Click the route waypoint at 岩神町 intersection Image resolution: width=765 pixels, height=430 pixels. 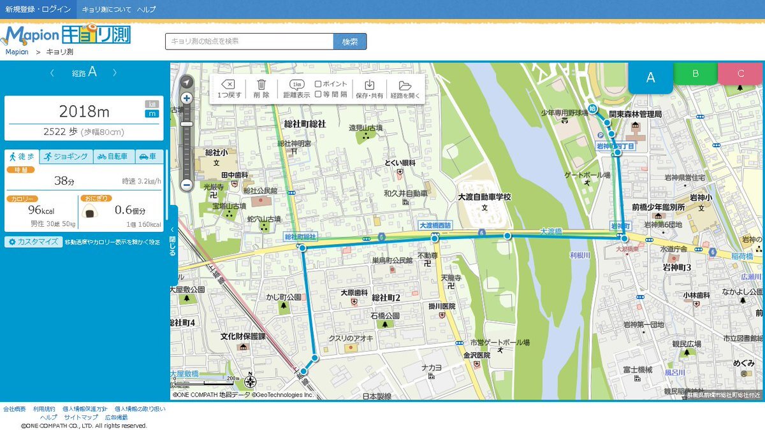[625, 238]
